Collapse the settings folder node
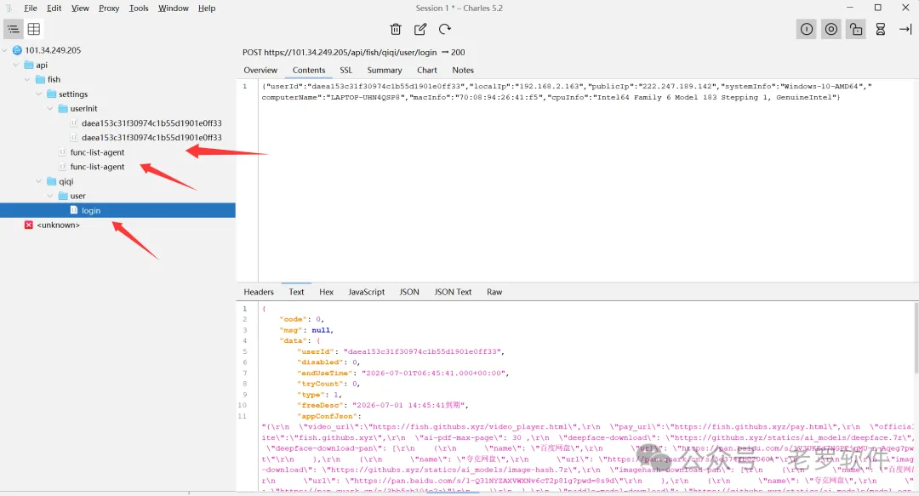919x496 pixels. pyautogui.click(x=38, y=94)
